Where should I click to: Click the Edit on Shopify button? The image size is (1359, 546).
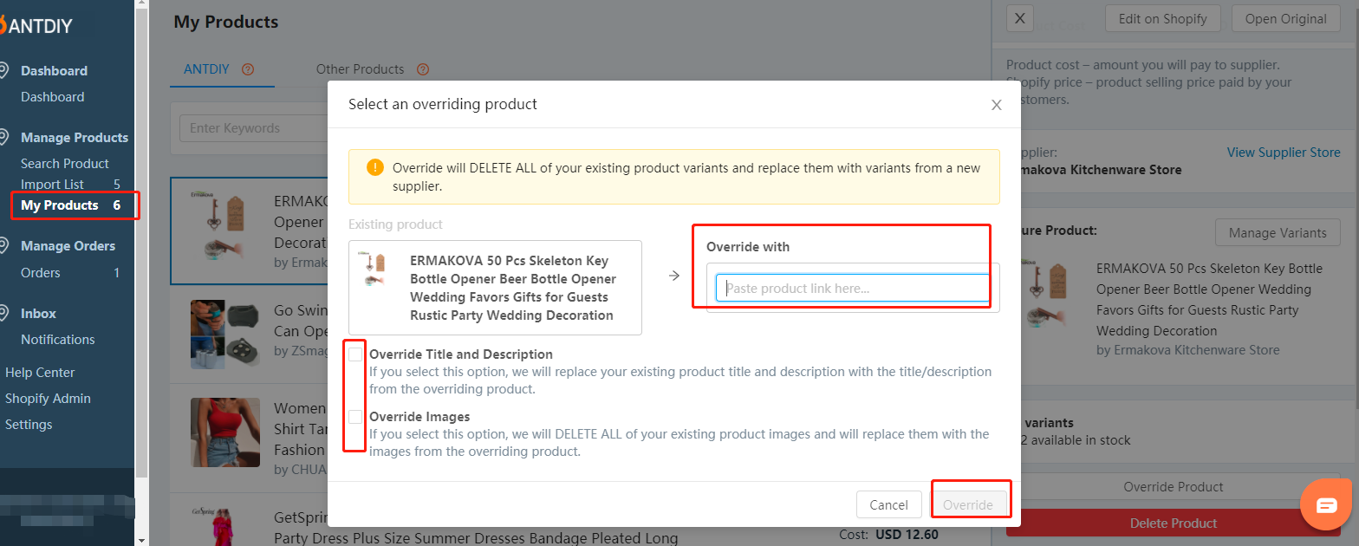1162,19
